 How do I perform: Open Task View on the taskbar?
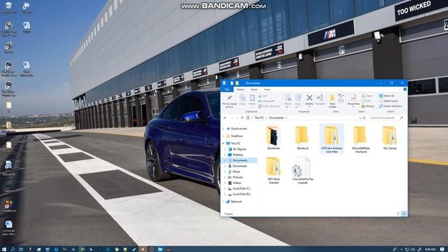coord(21,249)
